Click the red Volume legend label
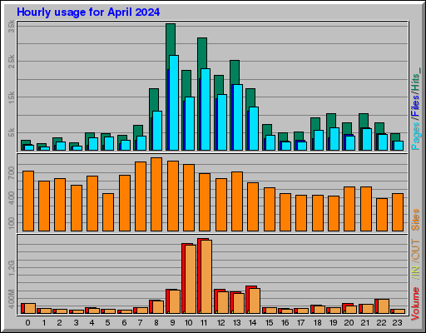 415,304
